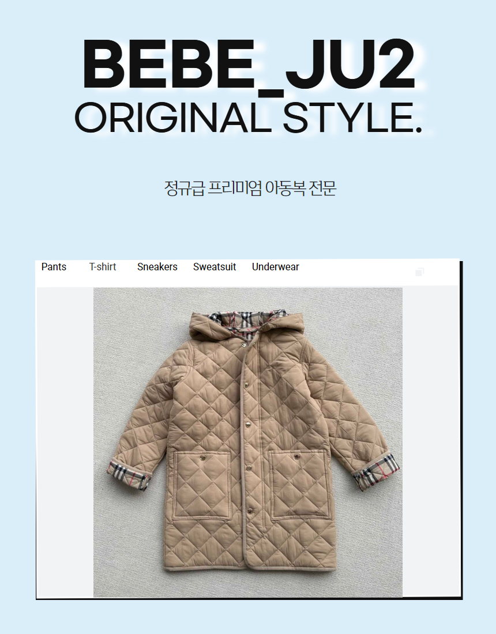496x634 pixels.
Task: Click the coat's right quilted patch pocket
Action: [x=299, y=484]
